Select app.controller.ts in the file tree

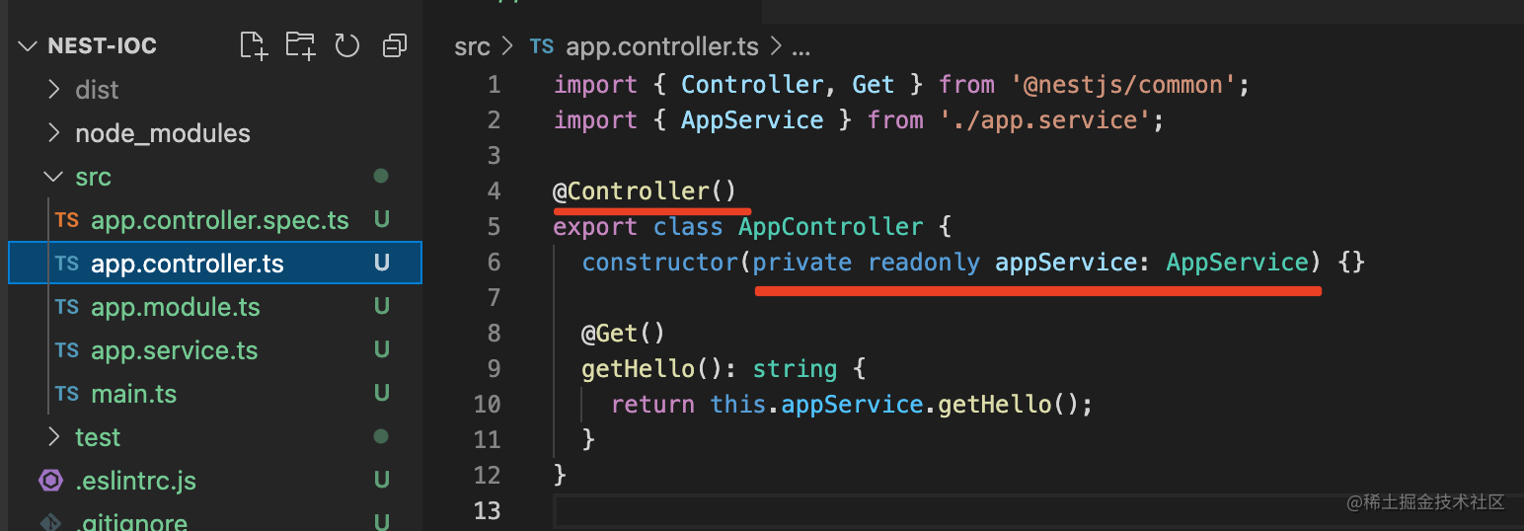pos(187,264)
